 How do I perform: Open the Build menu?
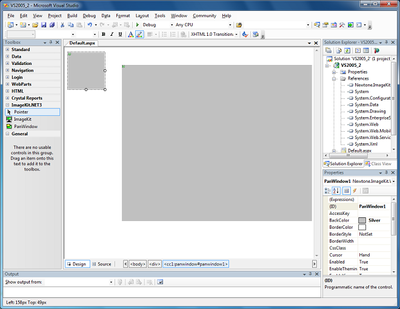pos(72,16)
